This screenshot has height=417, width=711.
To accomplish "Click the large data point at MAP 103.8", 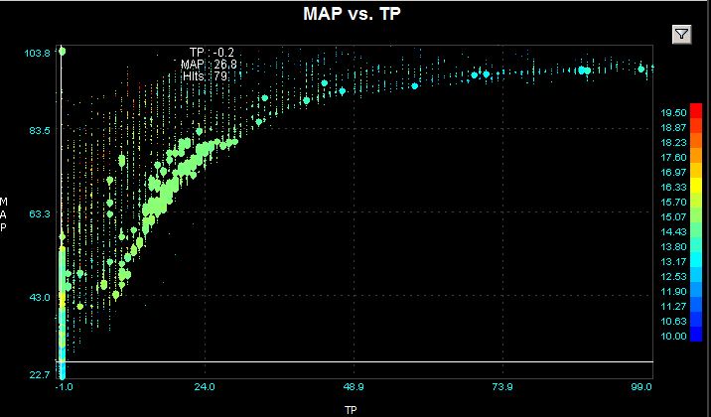I will (62, 51).
